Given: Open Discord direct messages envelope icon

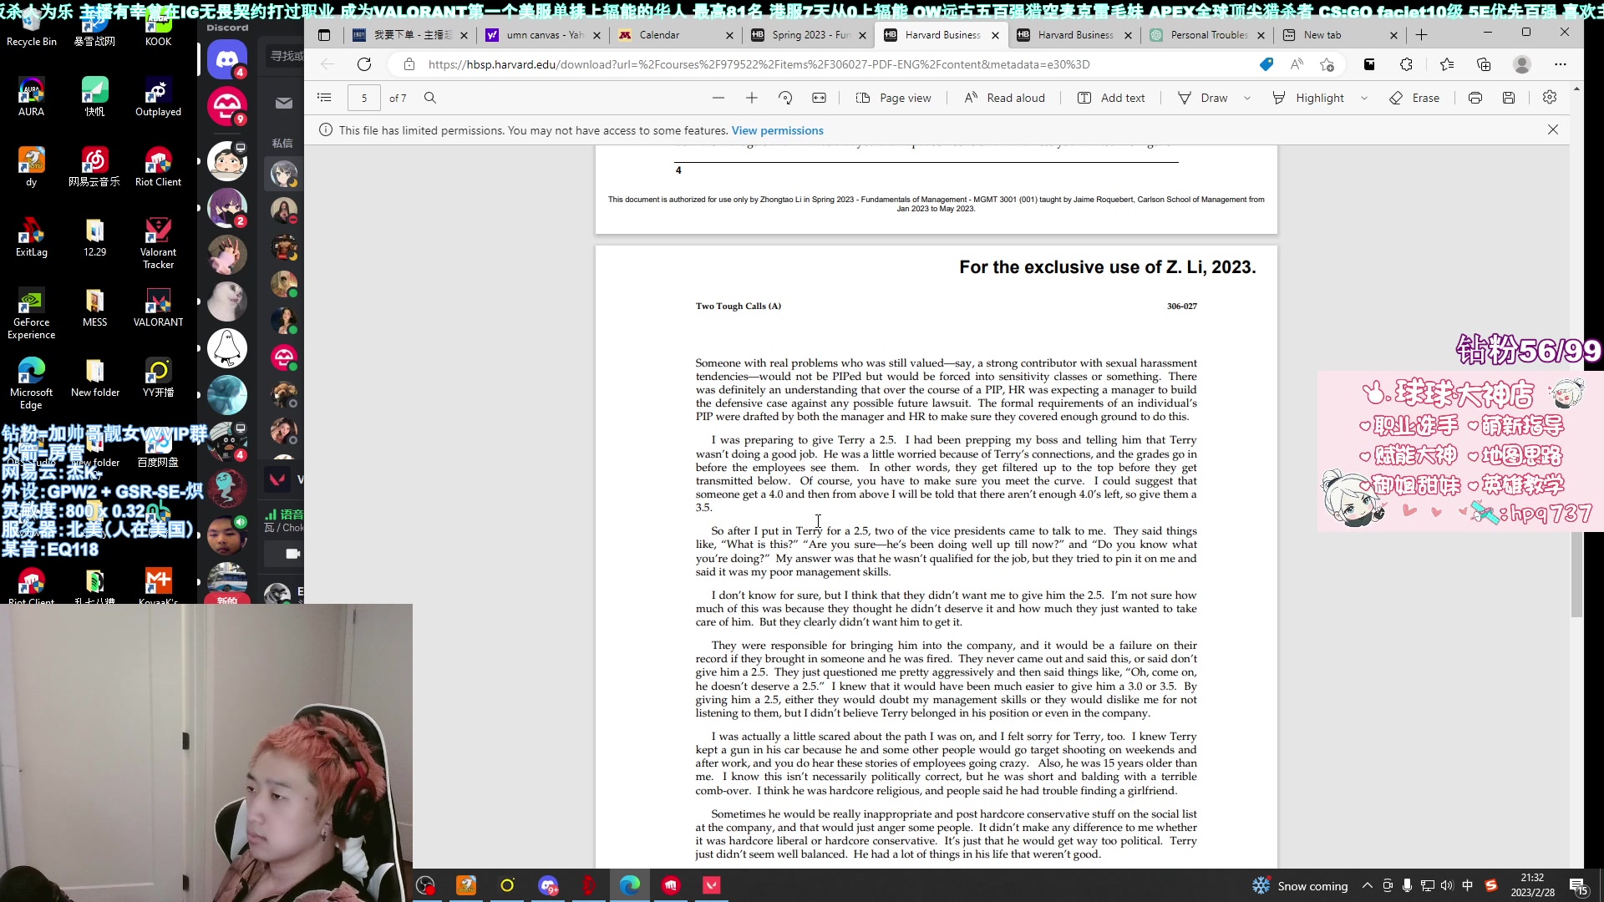Looking at the screenshot, I should [284, 103].
